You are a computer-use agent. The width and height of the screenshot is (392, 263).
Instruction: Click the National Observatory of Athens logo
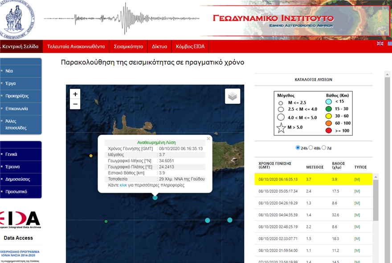pos(18,18)
